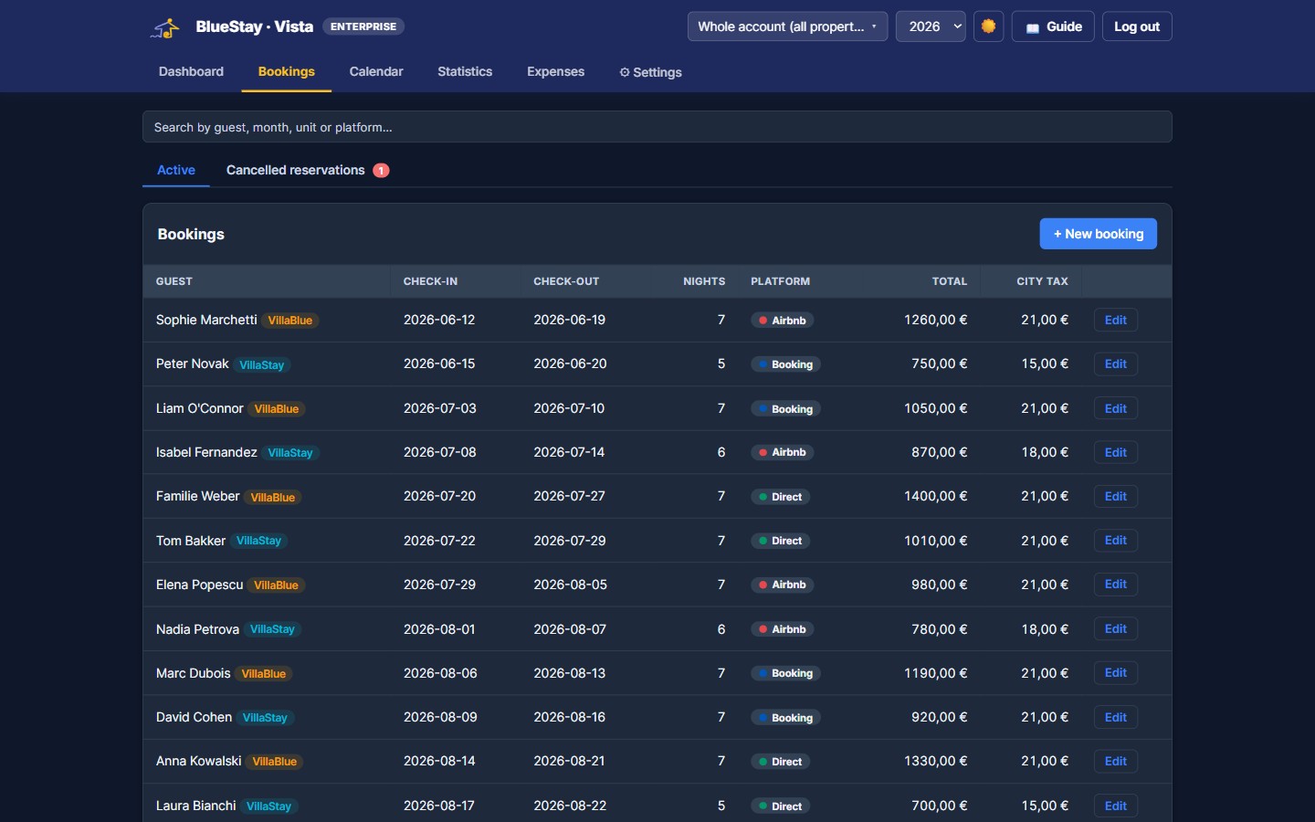Click check-out date 2026-07-29

[570, 541]
